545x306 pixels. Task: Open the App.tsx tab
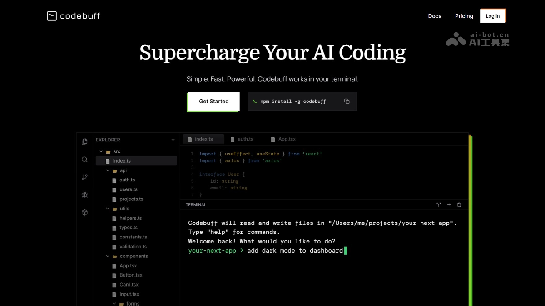click(x=286, y=139)
